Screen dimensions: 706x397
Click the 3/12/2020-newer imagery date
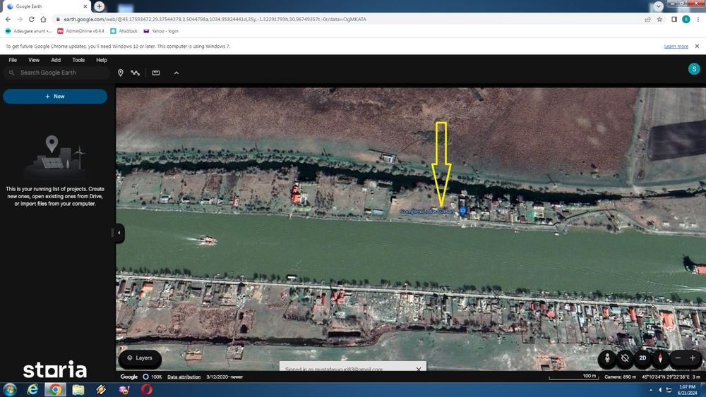225,377
